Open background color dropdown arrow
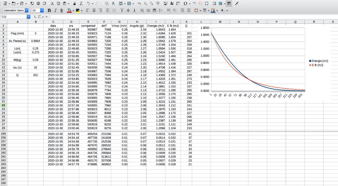Image resolution: width=338 pixels, height=186 pixels. click(82, 11)
